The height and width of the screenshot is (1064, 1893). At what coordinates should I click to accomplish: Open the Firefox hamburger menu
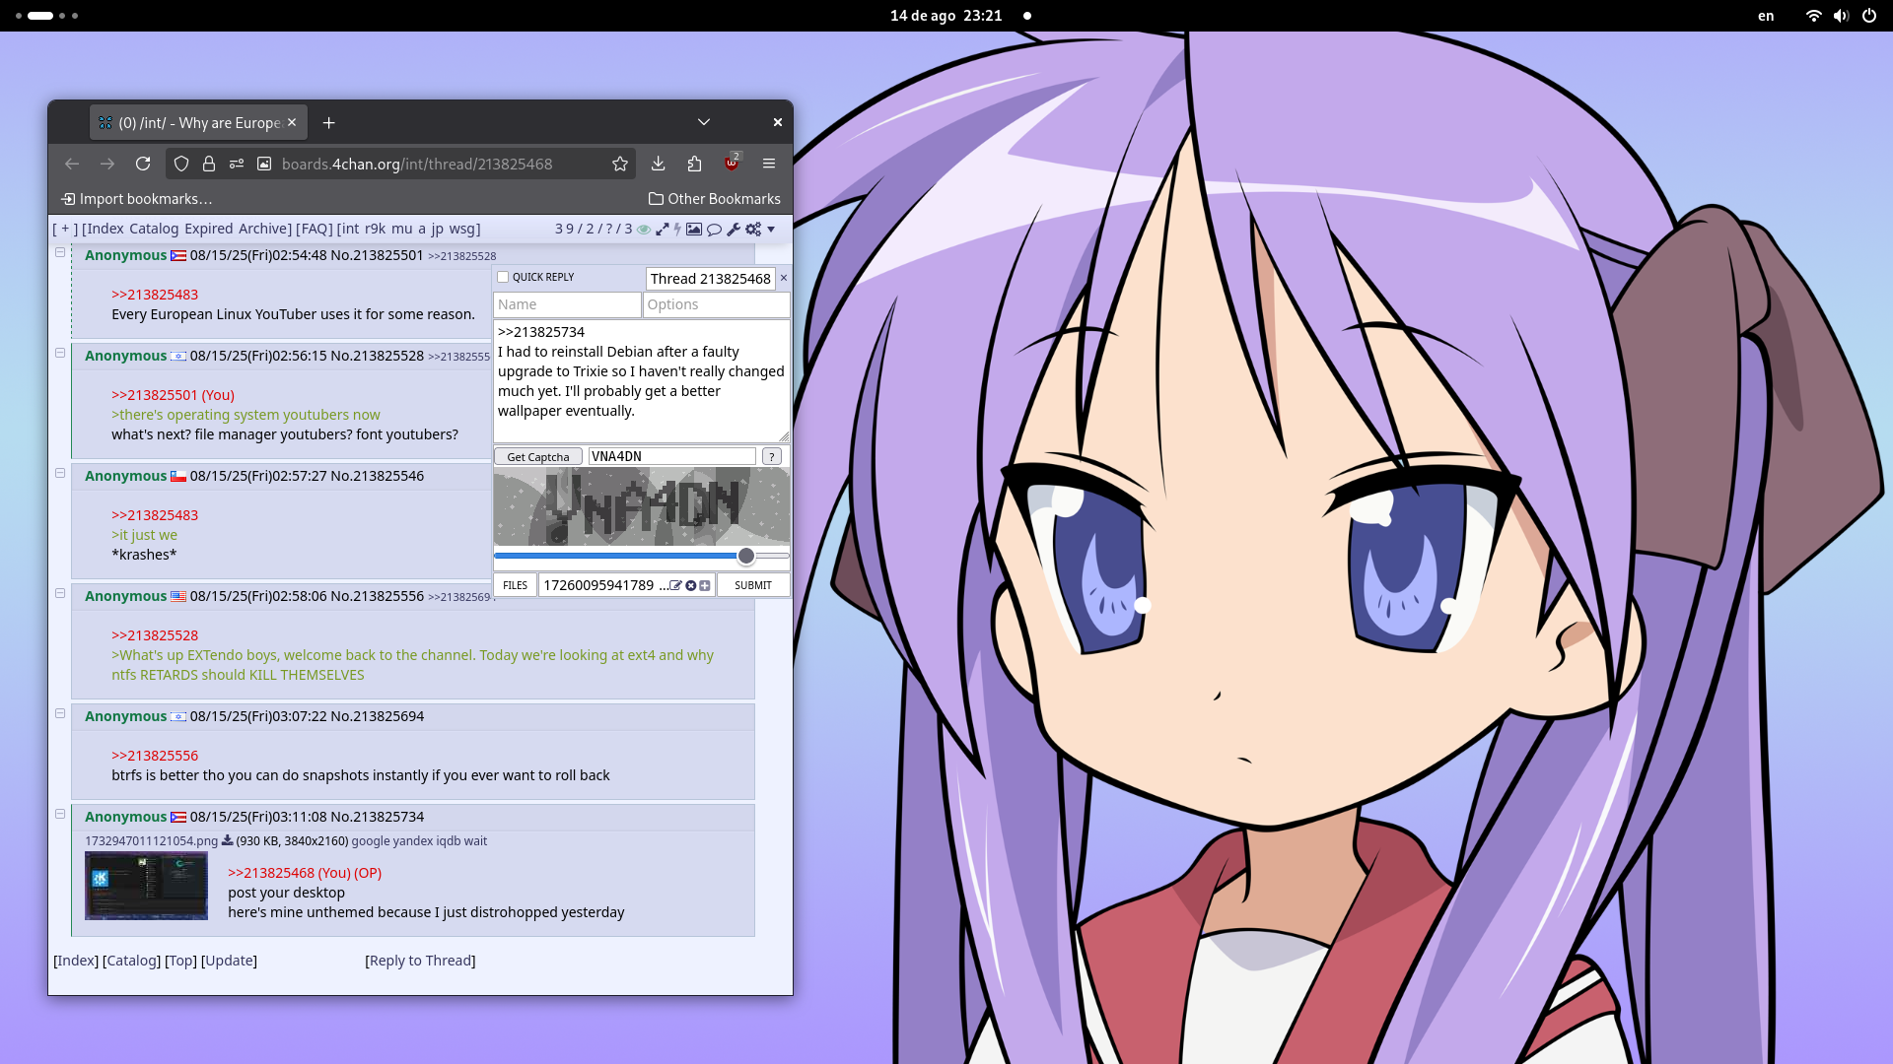click(x=769, y=164)
